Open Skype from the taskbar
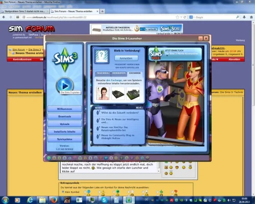This screenshot has height=204, width=255. pos(104,200)
